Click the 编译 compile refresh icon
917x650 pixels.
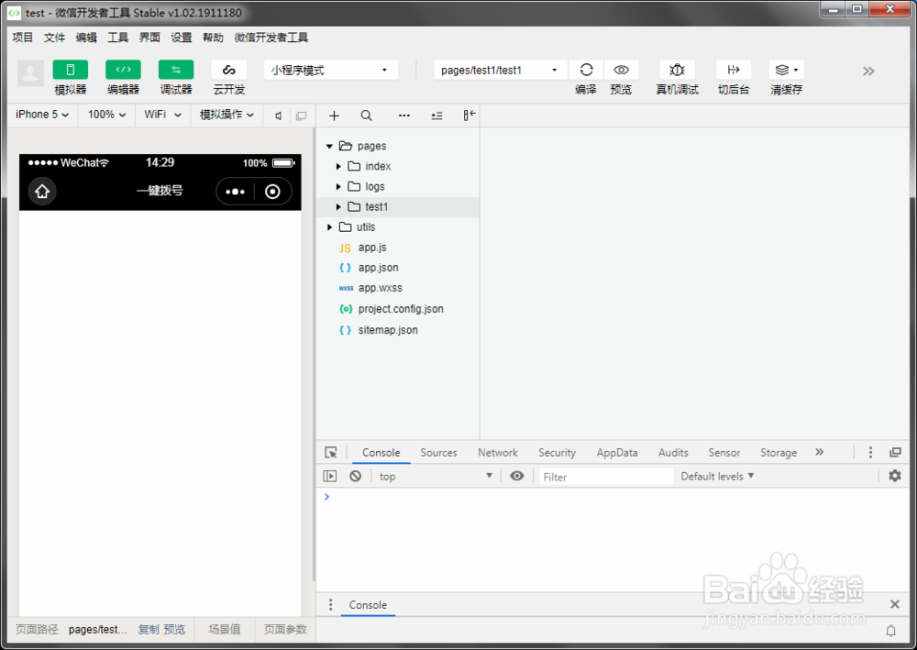(586, 70)
